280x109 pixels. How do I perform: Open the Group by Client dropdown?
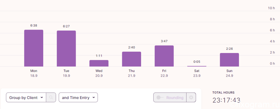[x=26, y=98]
